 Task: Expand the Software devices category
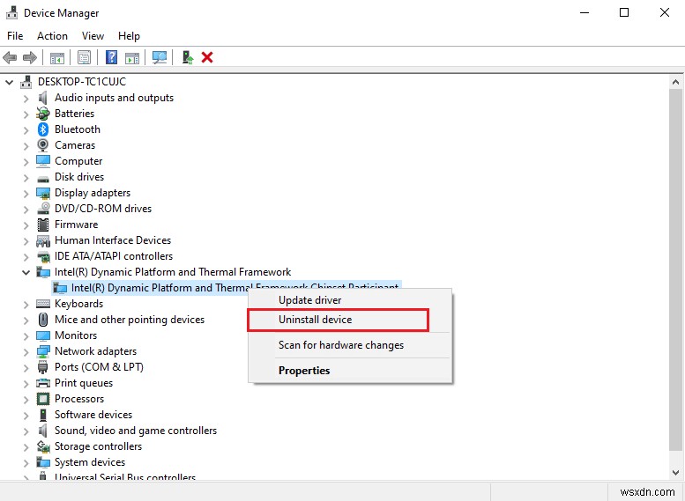[26, 415]
